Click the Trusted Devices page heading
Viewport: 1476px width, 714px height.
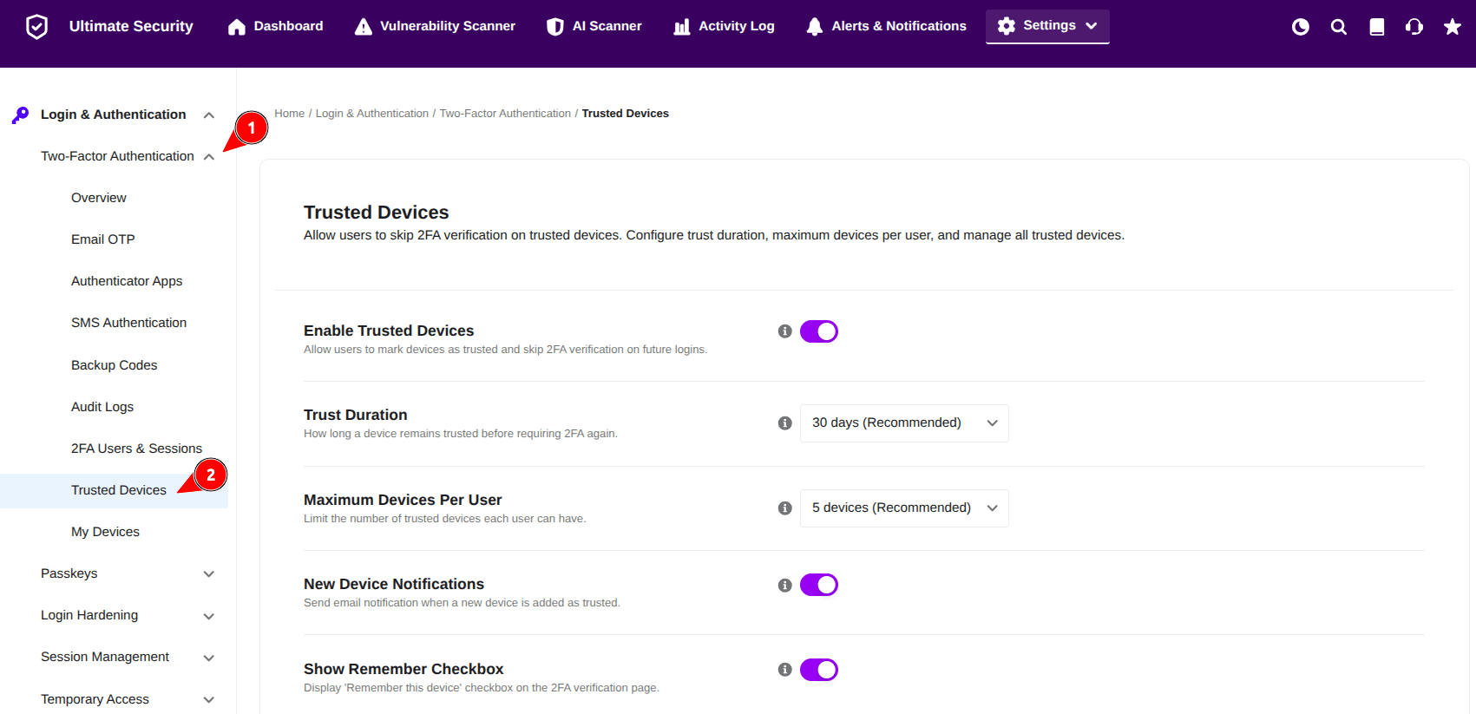(377, 213)
